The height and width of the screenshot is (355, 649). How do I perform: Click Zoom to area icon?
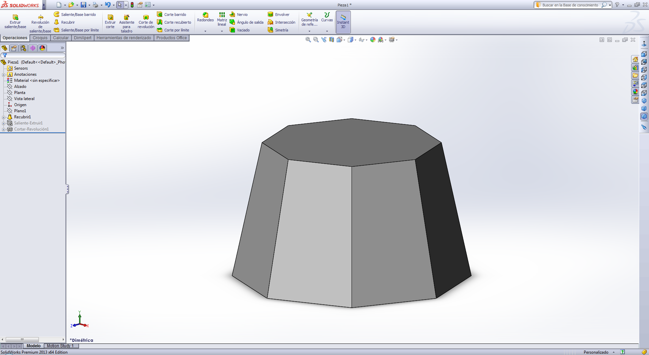[x=316, y=40]
